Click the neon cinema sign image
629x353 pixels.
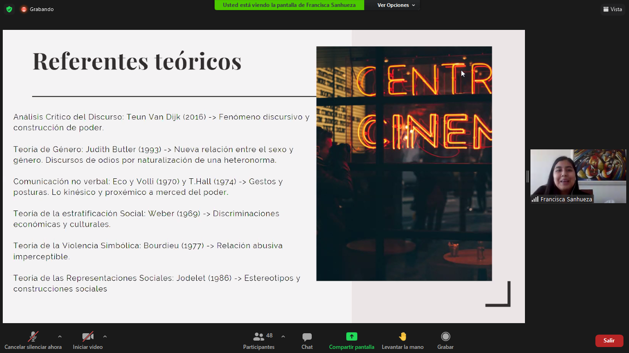[404, 164]
